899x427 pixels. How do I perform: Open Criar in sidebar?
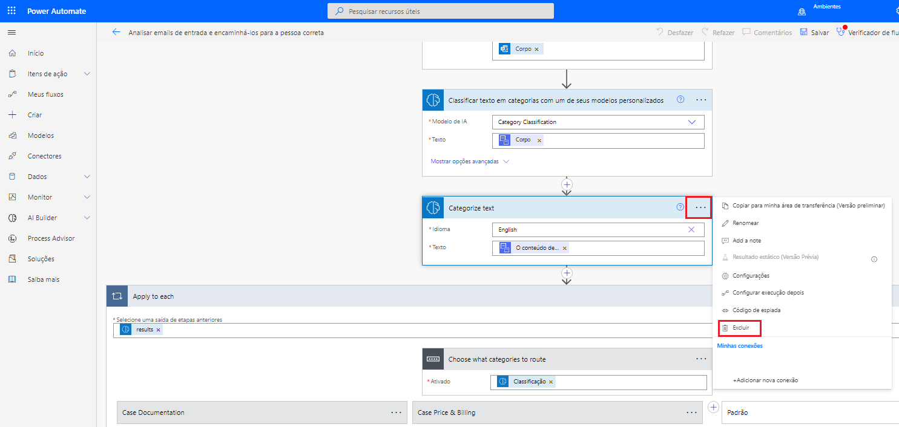tap(35, 115)
